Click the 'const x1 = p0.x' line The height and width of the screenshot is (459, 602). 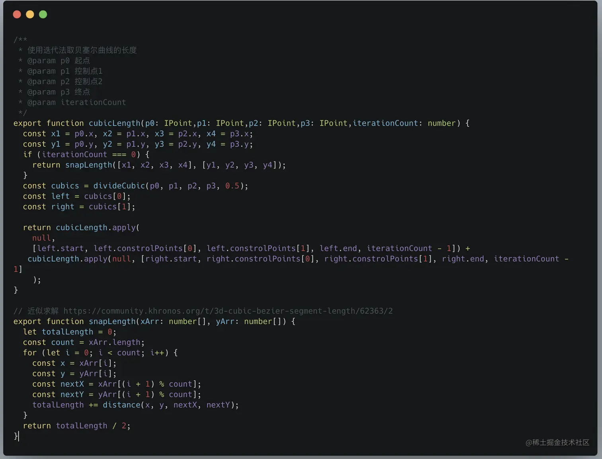click(138, 133)
